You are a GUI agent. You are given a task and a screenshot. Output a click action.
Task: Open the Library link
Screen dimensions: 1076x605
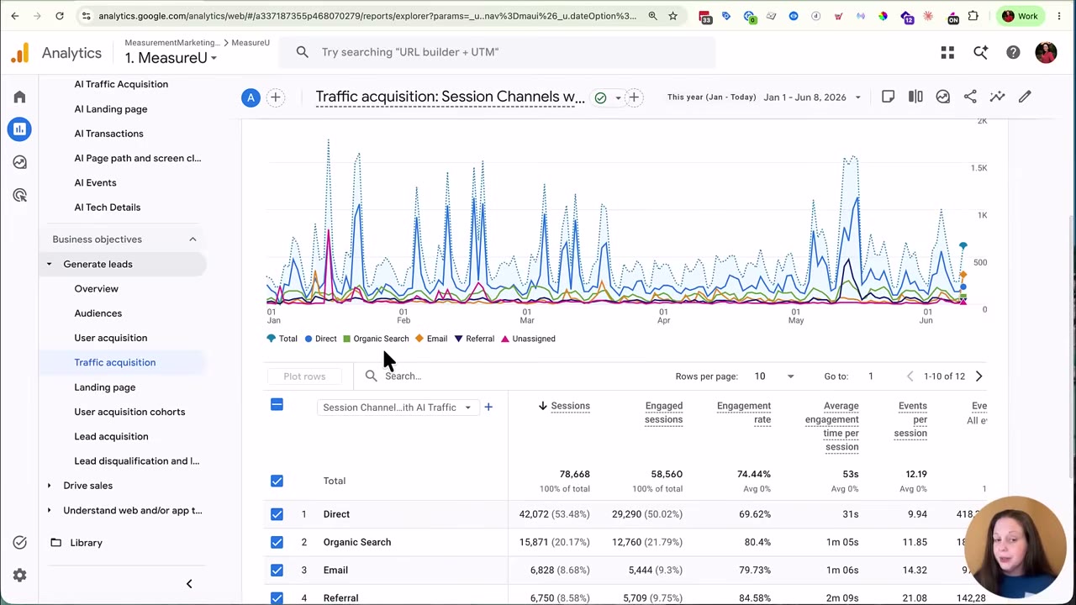pos(86,543)
